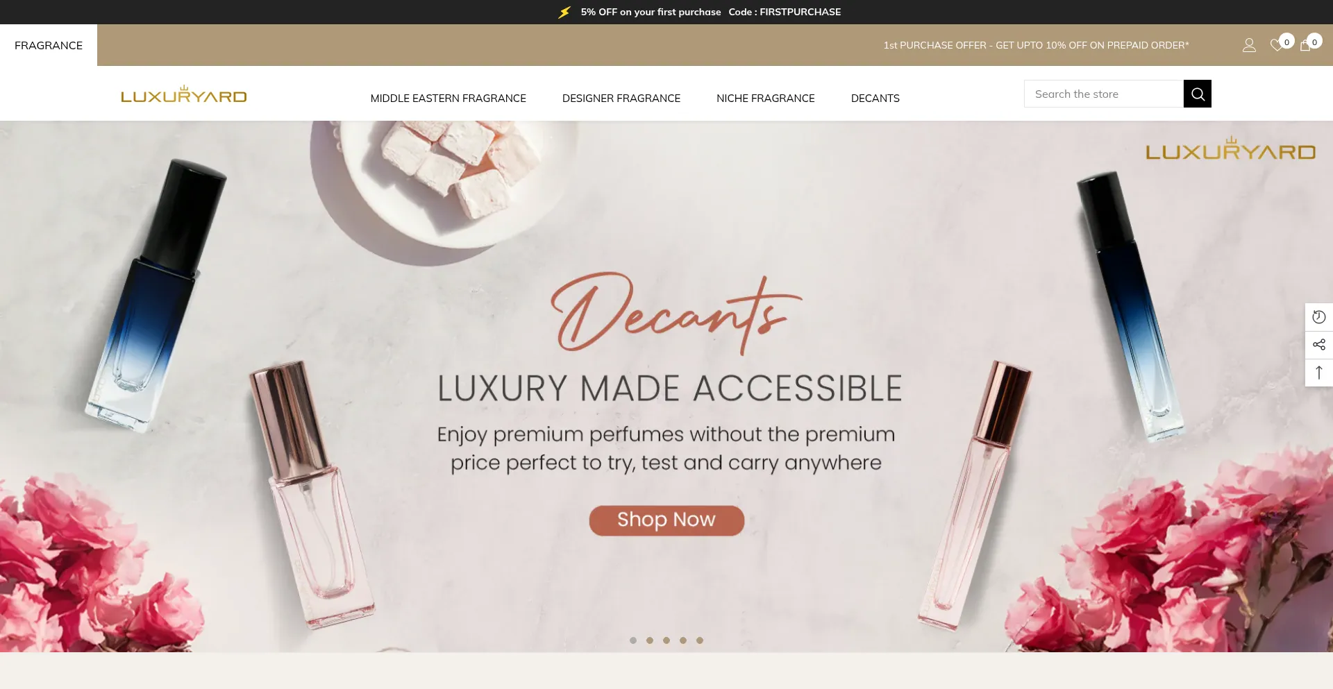Click the share icon on right sidebar
Image resolution: width=1333 pixels, height=689 pixels.
(x=1319, y=345)
